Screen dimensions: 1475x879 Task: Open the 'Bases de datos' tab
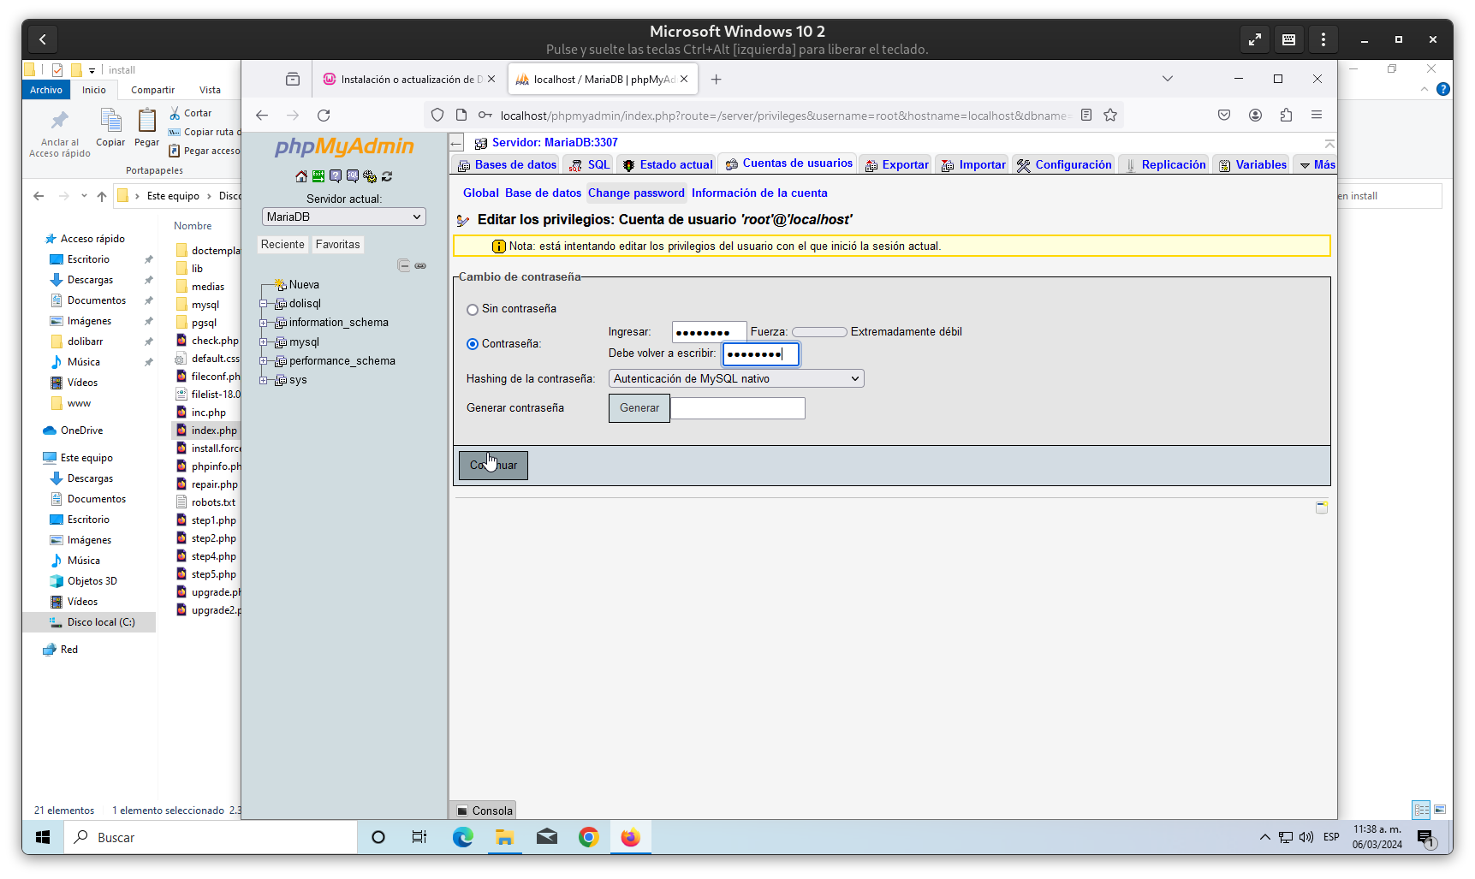tap(508, 165)
